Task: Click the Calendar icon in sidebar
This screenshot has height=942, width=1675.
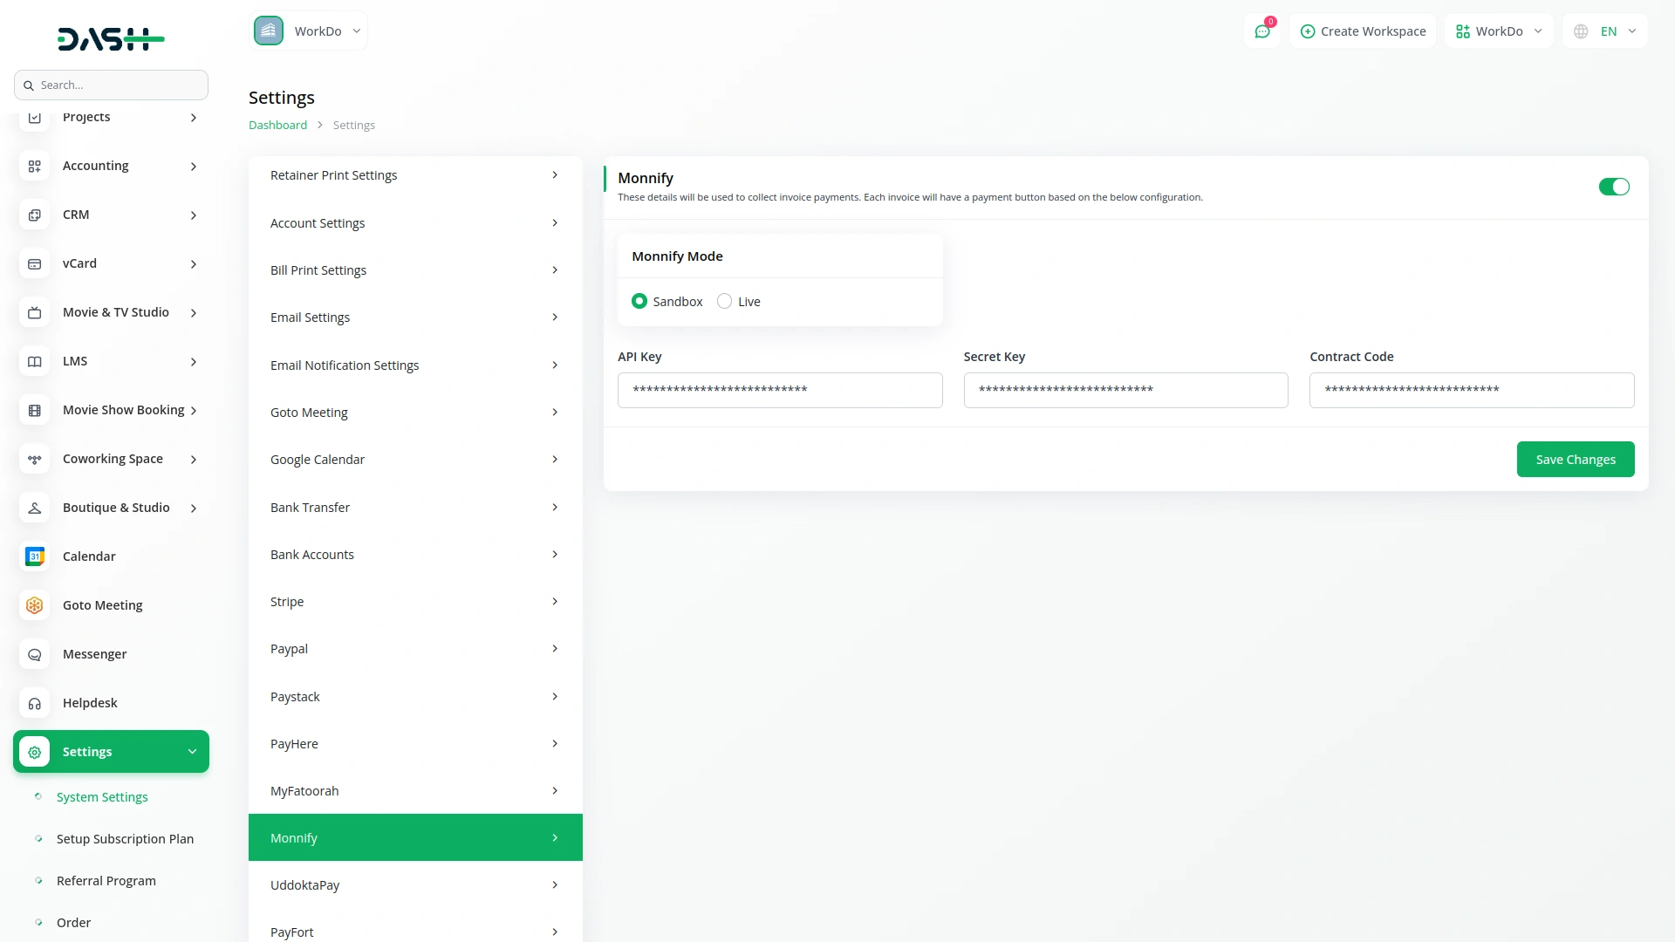Action: point(35,556)
